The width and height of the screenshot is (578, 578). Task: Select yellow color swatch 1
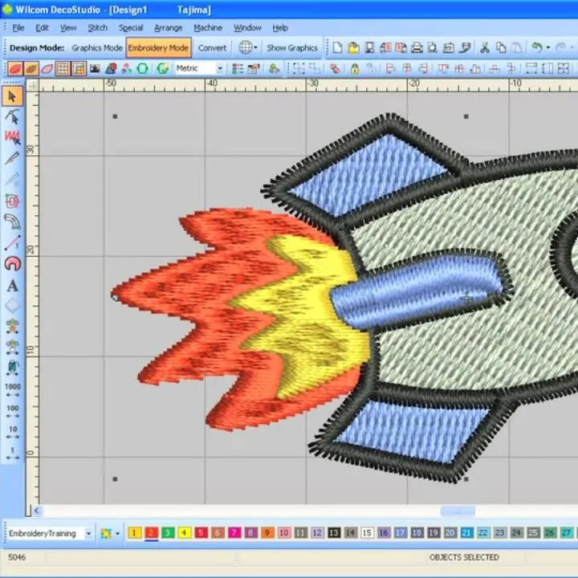tap(135, 533)
